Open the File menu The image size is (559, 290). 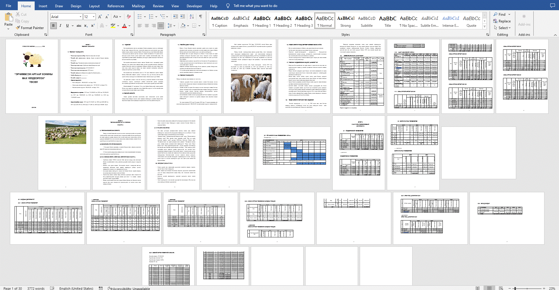click(8, 6)
